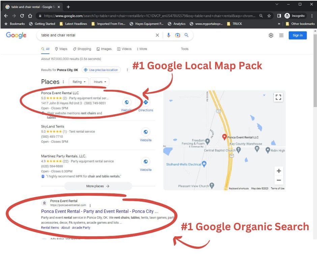This screenshot has height=266, width=317.
Task: Open Rental Items sitelink
Action: click(50, 228)
